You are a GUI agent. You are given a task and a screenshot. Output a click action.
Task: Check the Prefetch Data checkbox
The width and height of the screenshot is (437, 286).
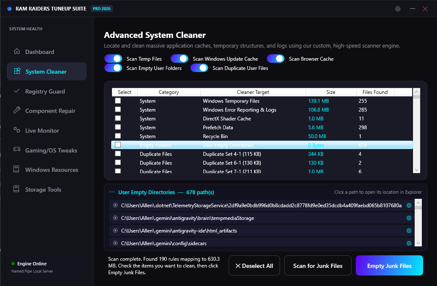pos(118,127)
